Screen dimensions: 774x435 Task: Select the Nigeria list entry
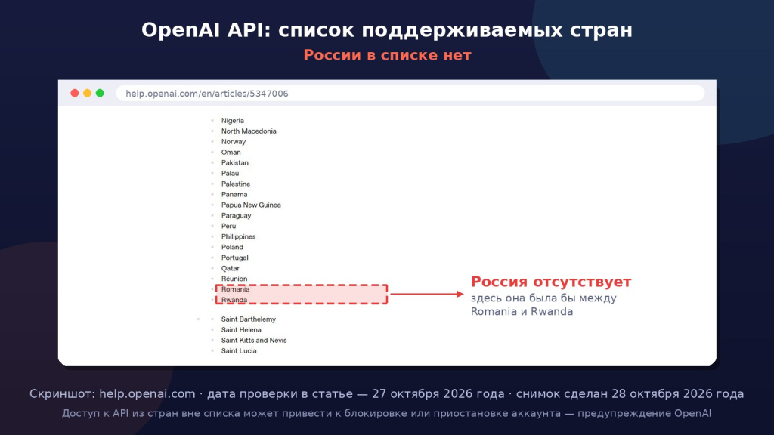point(233,121)
